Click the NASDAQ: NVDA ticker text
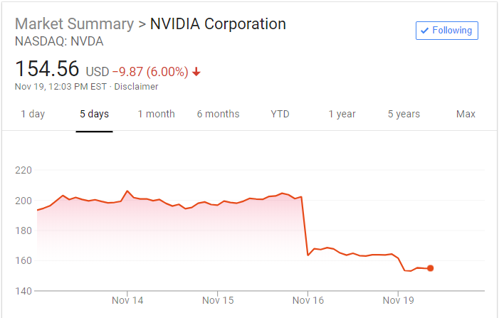The image size is (499, 318). [59, 41]
